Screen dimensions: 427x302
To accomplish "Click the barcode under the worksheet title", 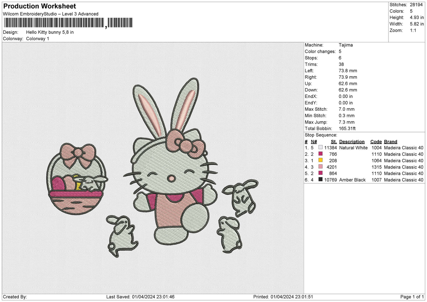I will pyautogui.click(x=68, y=23).
